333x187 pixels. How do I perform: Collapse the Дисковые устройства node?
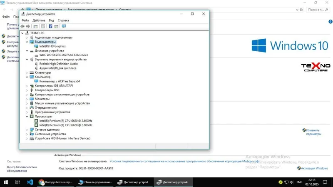tap(27, 51)
